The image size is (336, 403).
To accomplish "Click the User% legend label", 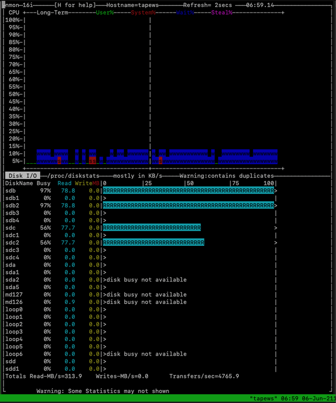I will tap(105, 13).
